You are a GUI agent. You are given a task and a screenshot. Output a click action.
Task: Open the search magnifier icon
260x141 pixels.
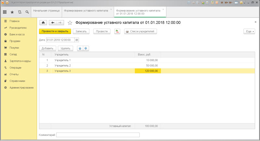point(27,12)
